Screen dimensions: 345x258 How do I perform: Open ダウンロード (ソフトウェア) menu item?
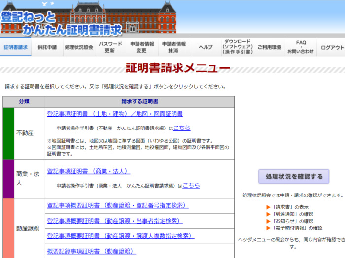(237, 47)
